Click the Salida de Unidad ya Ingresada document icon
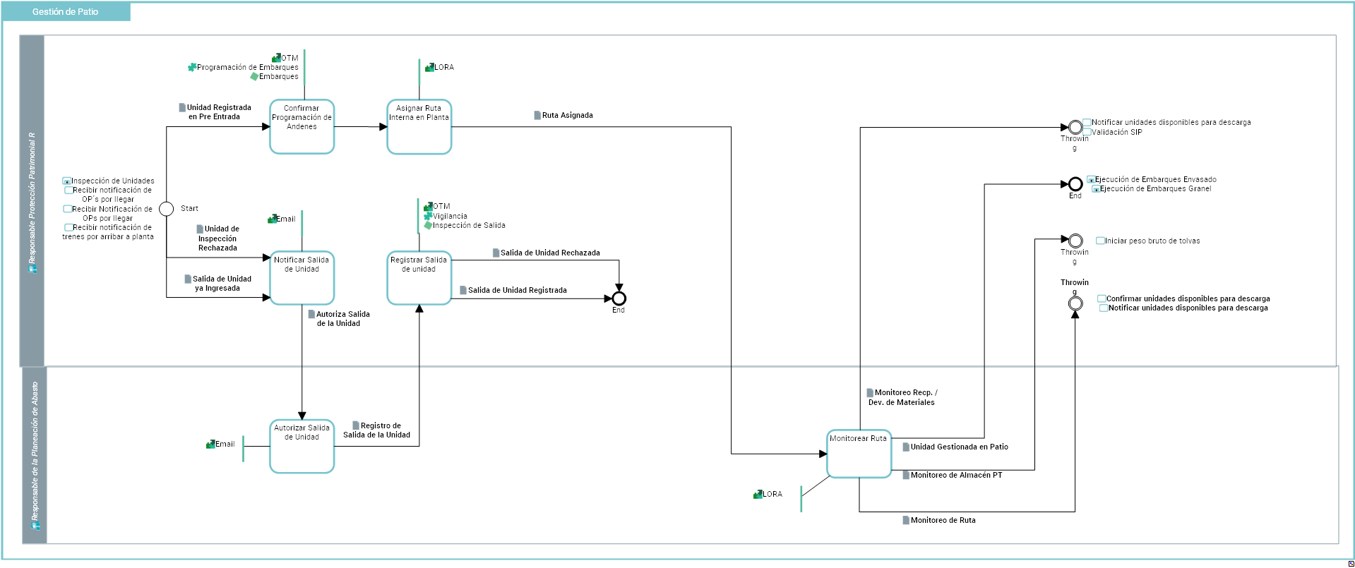This screenshot has height=568, width=1355. coord(188,279)
